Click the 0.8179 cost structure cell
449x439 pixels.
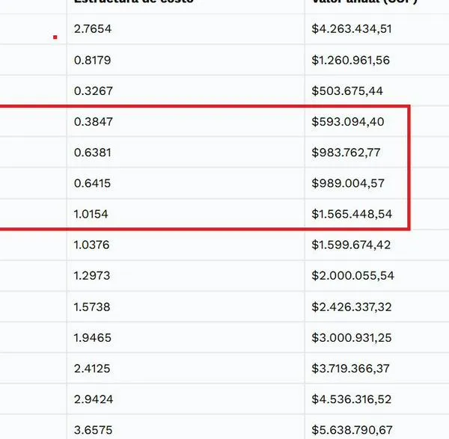pos(93,60)
